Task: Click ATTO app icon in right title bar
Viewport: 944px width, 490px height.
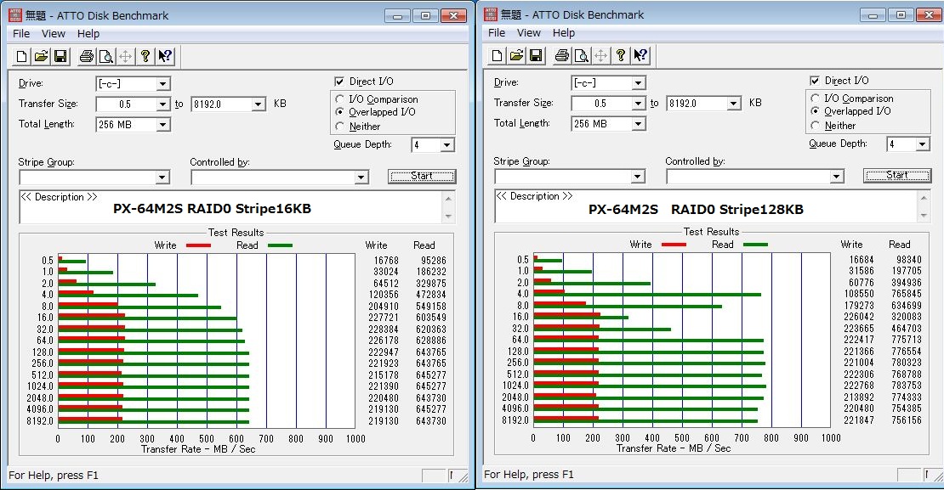Action: 492,14
